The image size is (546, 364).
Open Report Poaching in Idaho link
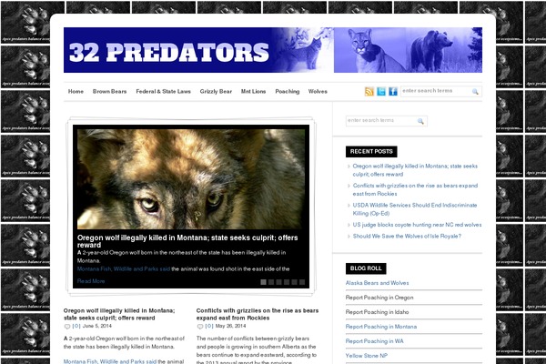[377, 312]
